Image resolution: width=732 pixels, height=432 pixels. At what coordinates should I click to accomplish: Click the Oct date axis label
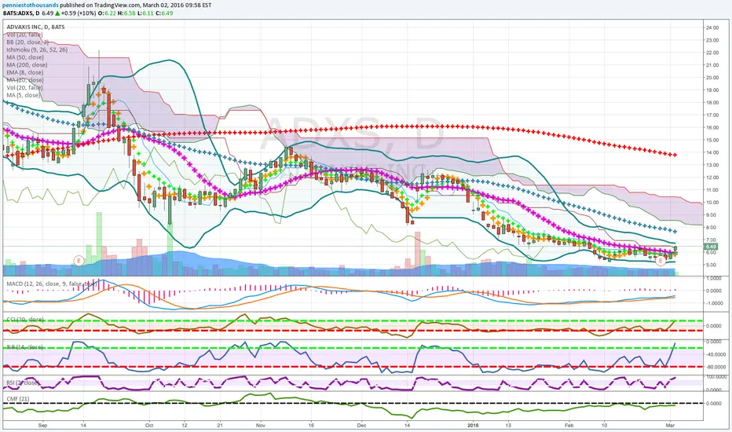pos(149,426)
